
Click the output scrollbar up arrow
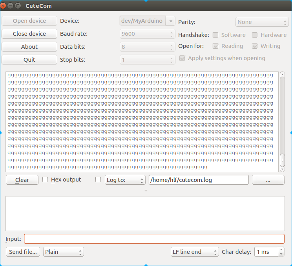[282, 75]
